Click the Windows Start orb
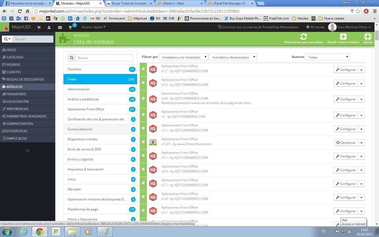379x237 pixels. [x=7, y=232]
